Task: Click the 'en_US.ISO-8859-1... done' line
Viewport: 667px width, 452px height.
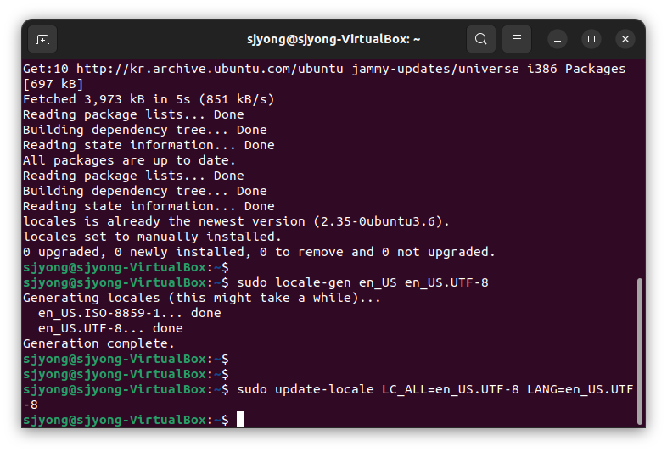Action: (x=129, y=314)
